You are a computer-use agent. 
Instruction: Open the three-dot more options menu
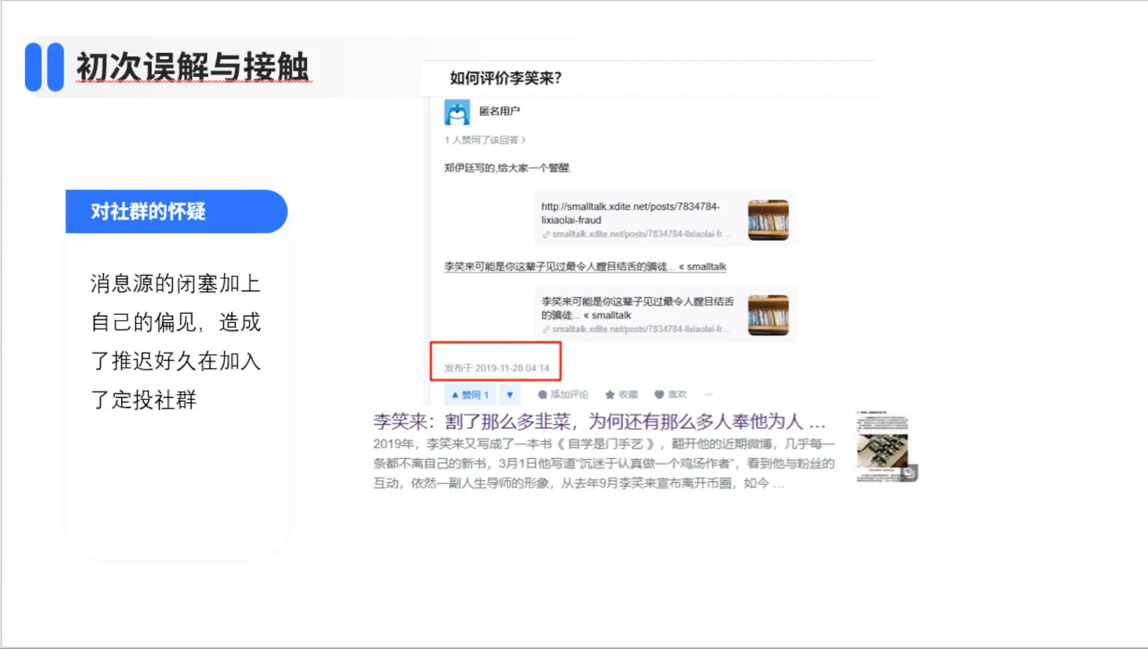[x=709, y=395]
